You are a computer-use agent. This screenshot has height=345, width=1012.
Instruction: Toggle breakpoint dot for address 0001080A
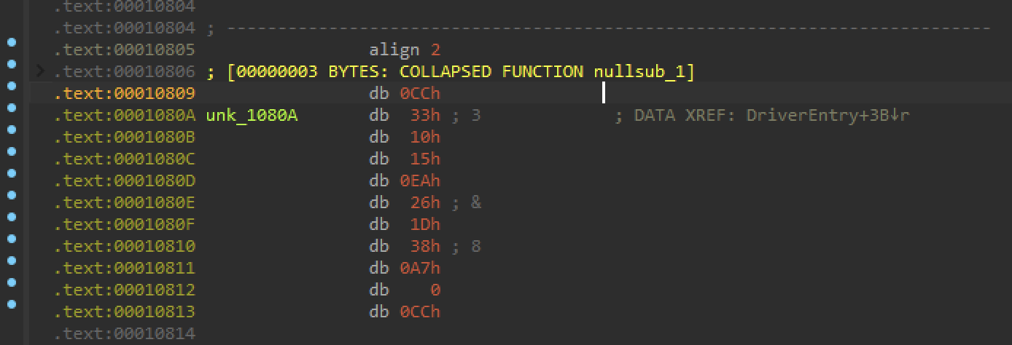point(12,108)
